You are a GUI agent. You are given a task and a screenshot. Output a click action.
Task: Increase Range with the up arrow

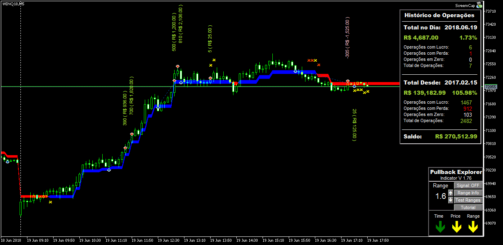[x=451, y=193]
